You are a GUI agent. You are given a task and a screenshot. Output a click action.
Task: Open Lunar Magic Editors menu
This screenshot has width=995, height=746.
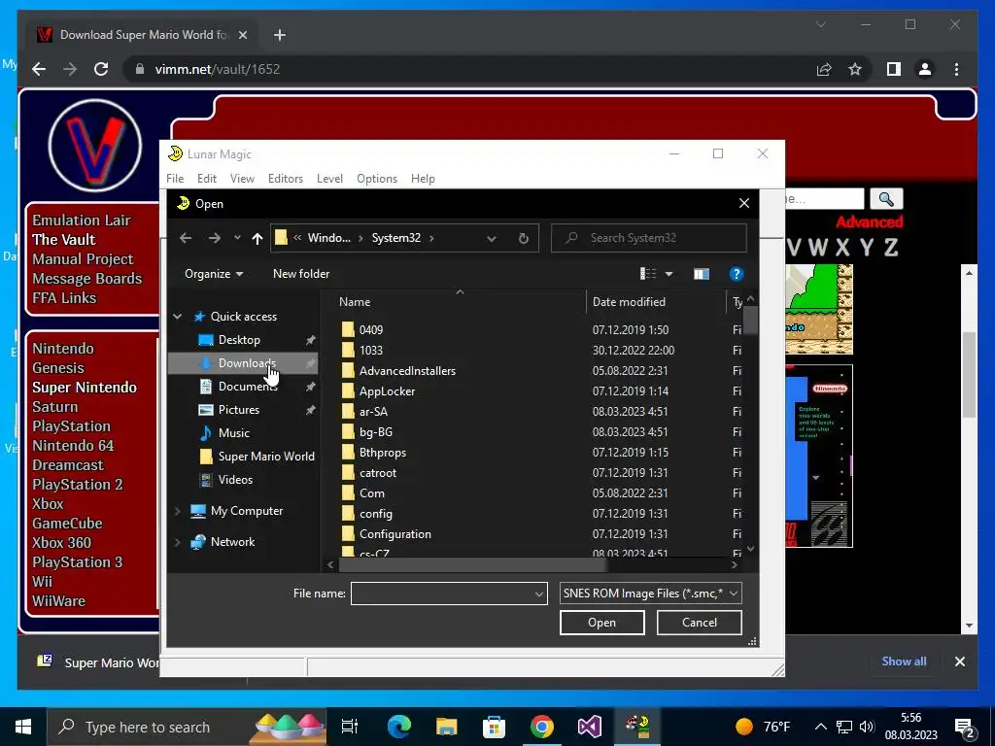[285, 179]
